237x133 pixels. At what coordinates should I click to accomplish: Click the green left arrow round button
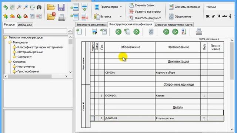118,32
